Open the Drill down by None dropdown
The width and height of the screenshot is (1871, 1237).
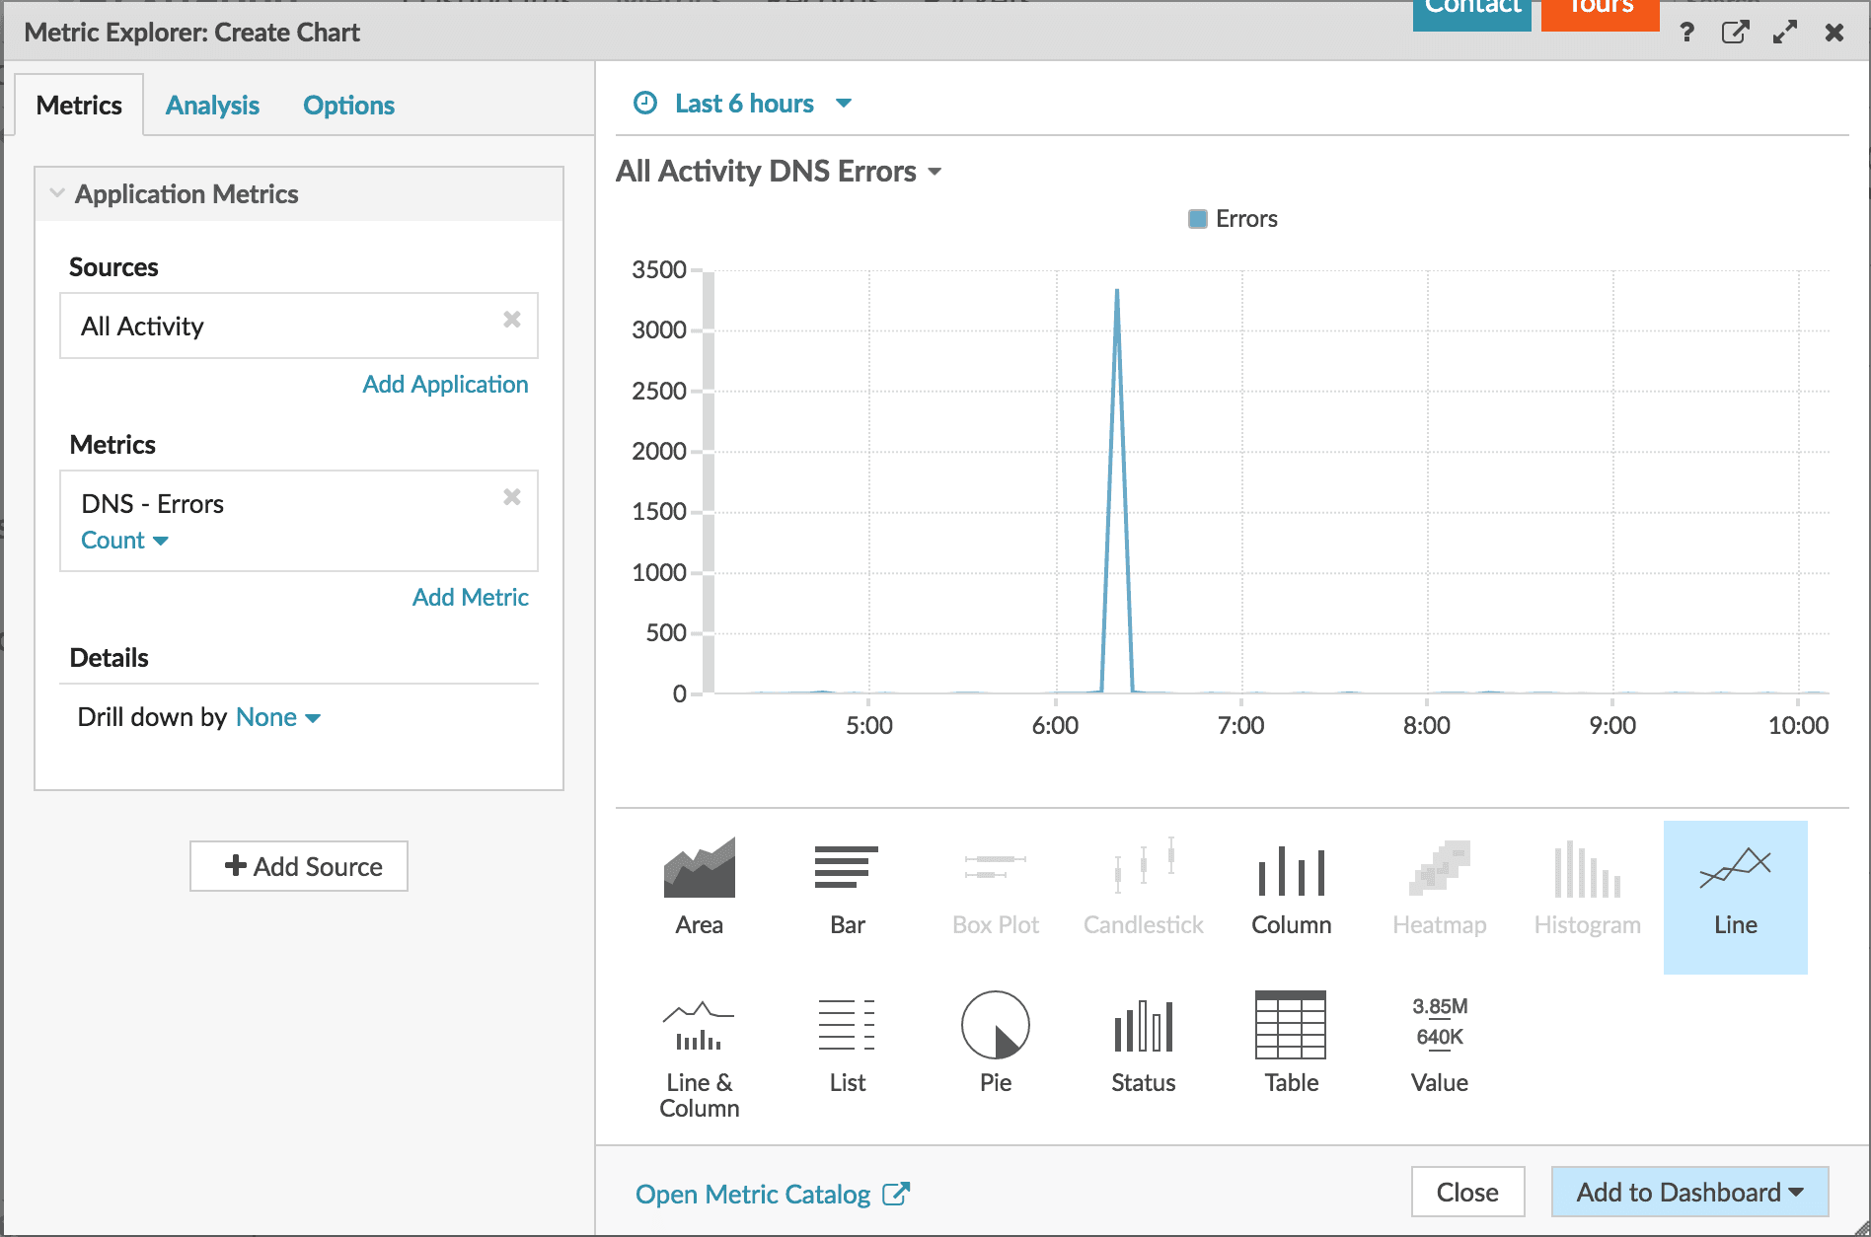point(278,717)
